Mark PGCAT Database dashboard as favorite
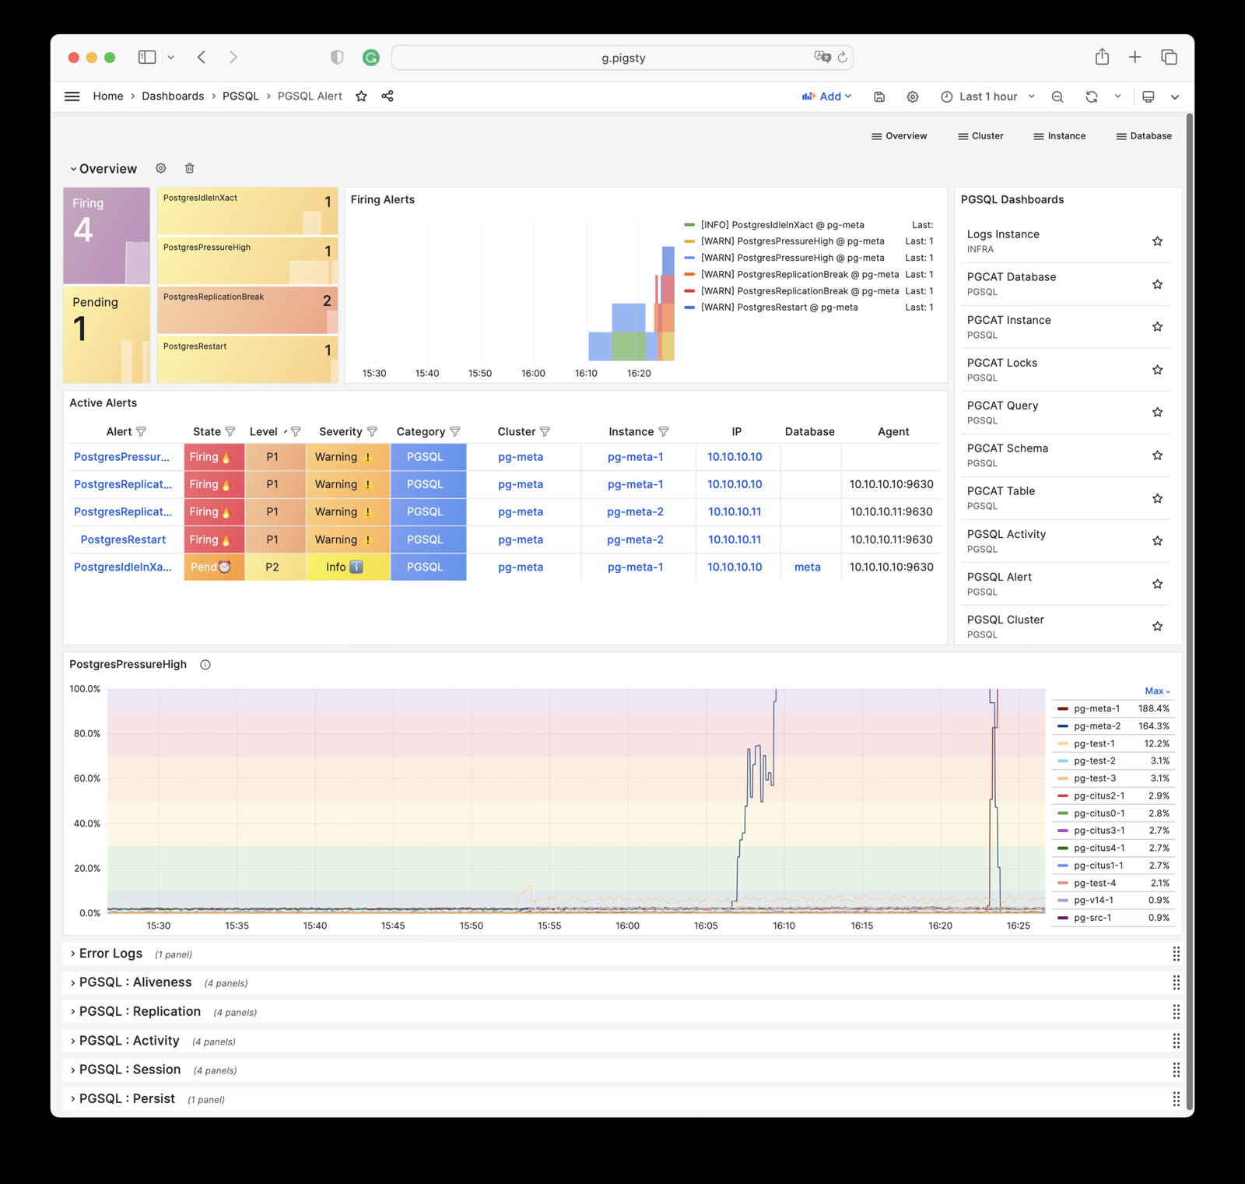Screen dimensions: 1245x1184 [x=1157, y=284]
